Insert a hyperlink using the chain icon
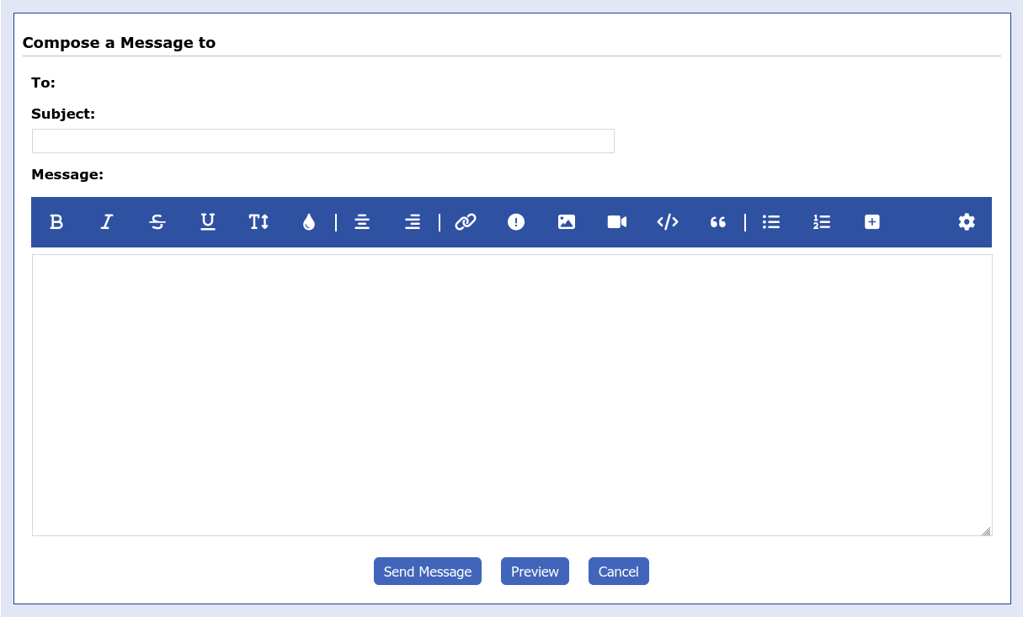The image size is (1023, 617). [466, 222]
